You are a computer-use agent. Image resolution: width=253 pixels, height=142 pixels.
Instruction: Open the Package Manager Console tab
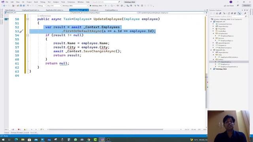coord(20,133)
